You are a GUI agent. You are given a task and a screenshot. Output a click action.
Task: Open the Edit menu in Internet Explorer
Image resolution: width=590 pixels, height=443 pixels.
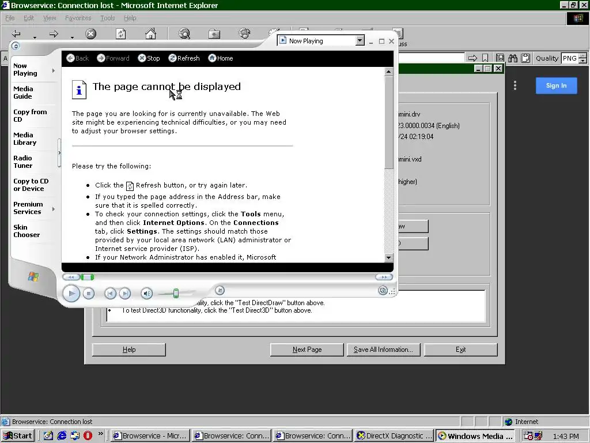pyautogui.click(x=29, y=18)
